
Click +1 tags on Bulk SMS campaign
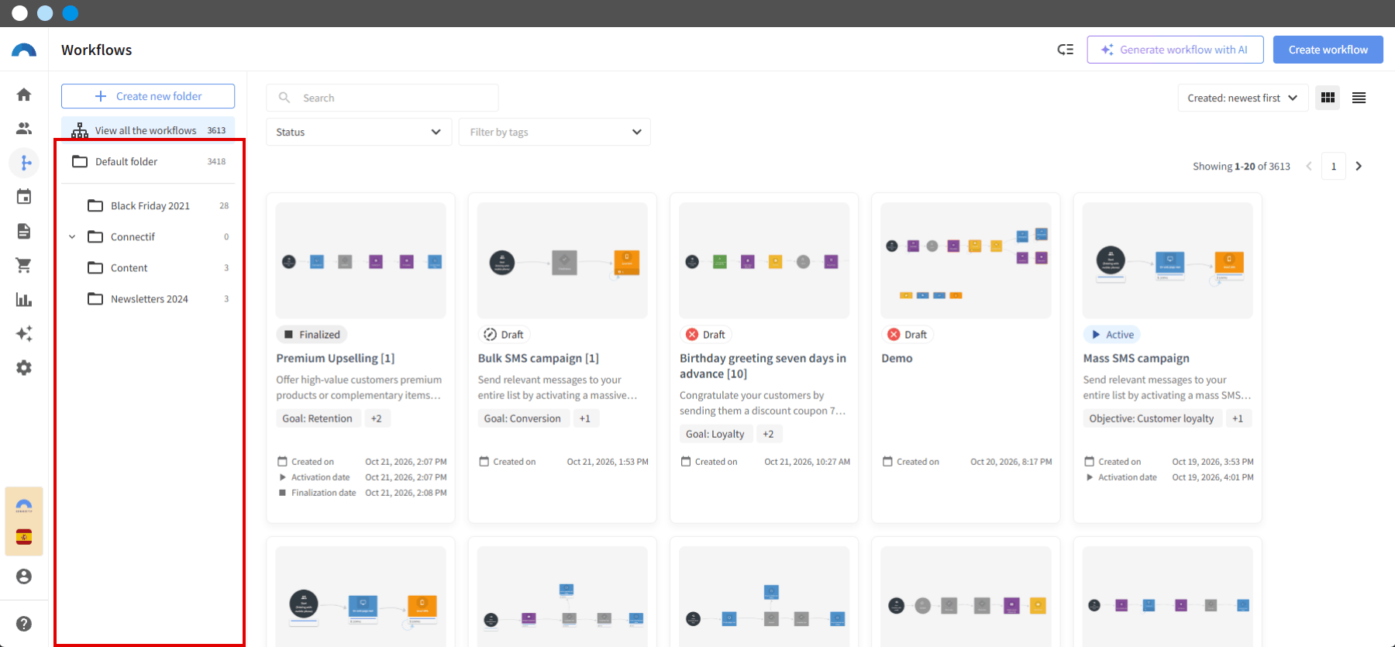(x=585, y=418)
